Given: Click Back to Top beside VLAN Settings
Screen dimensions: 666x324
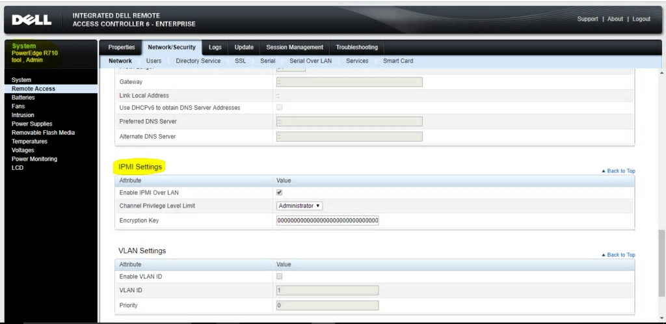Looking at the screenshot, I should pyautogui.click(x=619, y=255).
